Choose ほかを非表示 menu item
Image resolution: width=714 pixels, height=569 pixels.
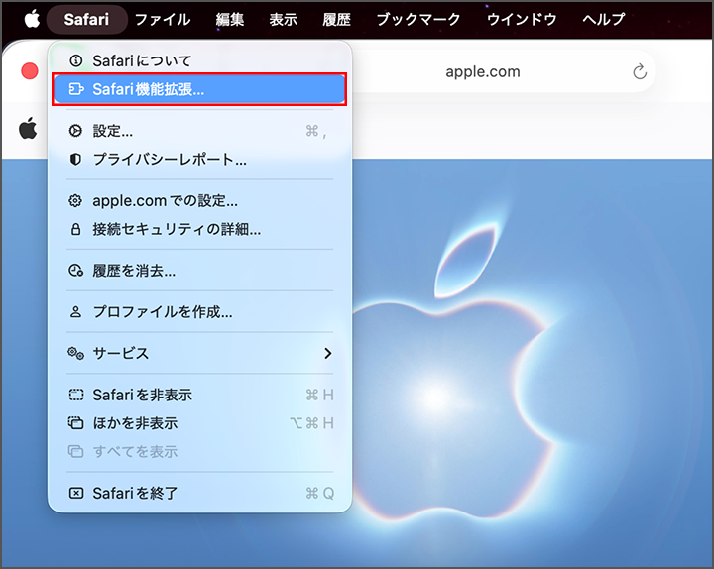200,423
